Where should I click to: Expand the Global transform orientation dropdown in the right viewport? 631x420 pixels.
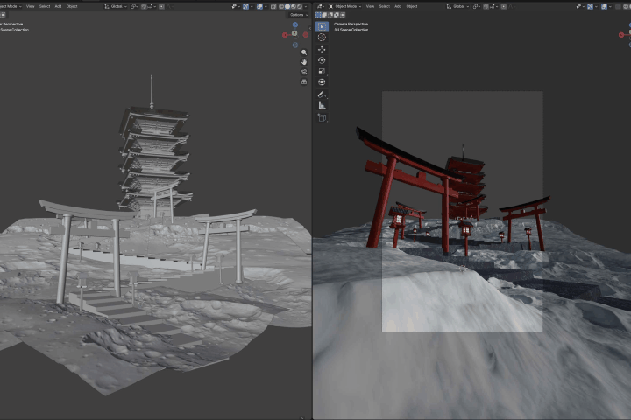[458, 6]
